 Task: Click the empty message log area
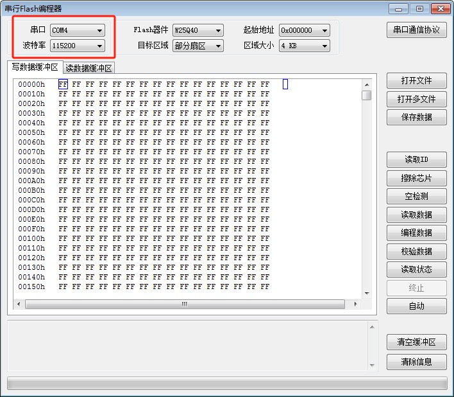[188, 346]
